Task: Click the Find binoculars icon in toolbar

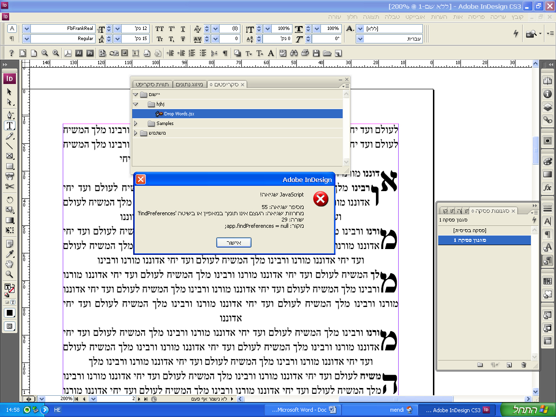Action: click(293, 53)
